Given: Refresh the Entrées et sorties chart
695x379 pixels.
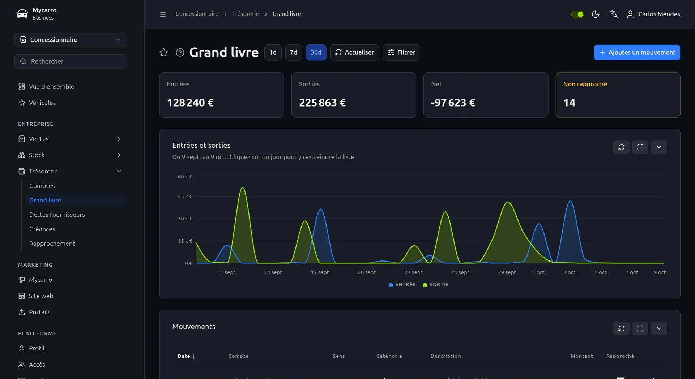Looking at the screenshot, I should tap(621, 147).
